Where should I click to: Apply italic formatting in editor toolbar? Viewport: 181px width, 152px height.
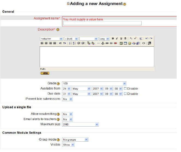117,39
